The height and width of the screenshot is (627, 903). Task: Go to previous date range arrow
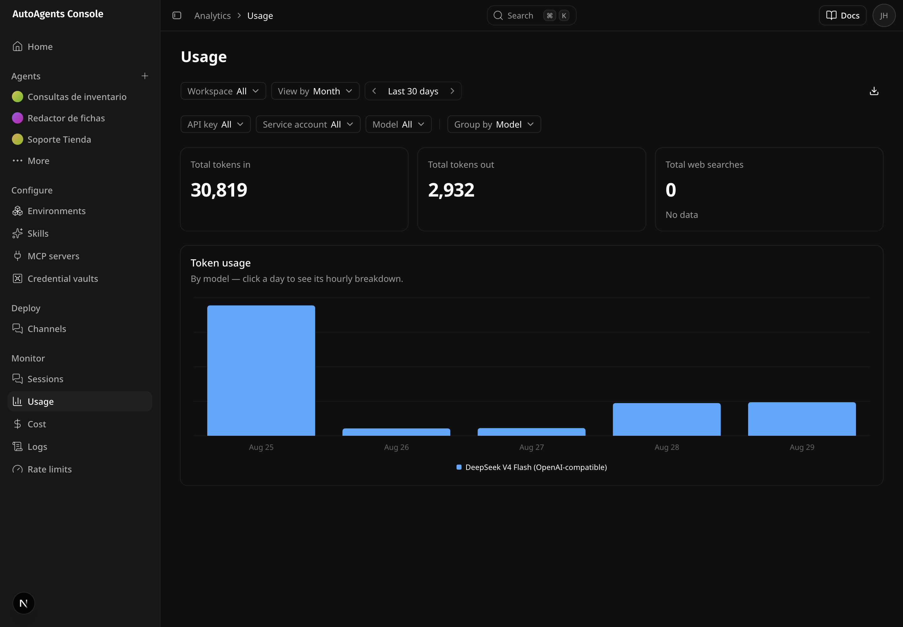(x=374, y=91)
